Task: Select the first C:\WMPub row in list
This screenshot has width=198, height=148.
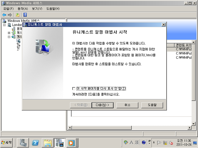Action: [x=179, y=49]
